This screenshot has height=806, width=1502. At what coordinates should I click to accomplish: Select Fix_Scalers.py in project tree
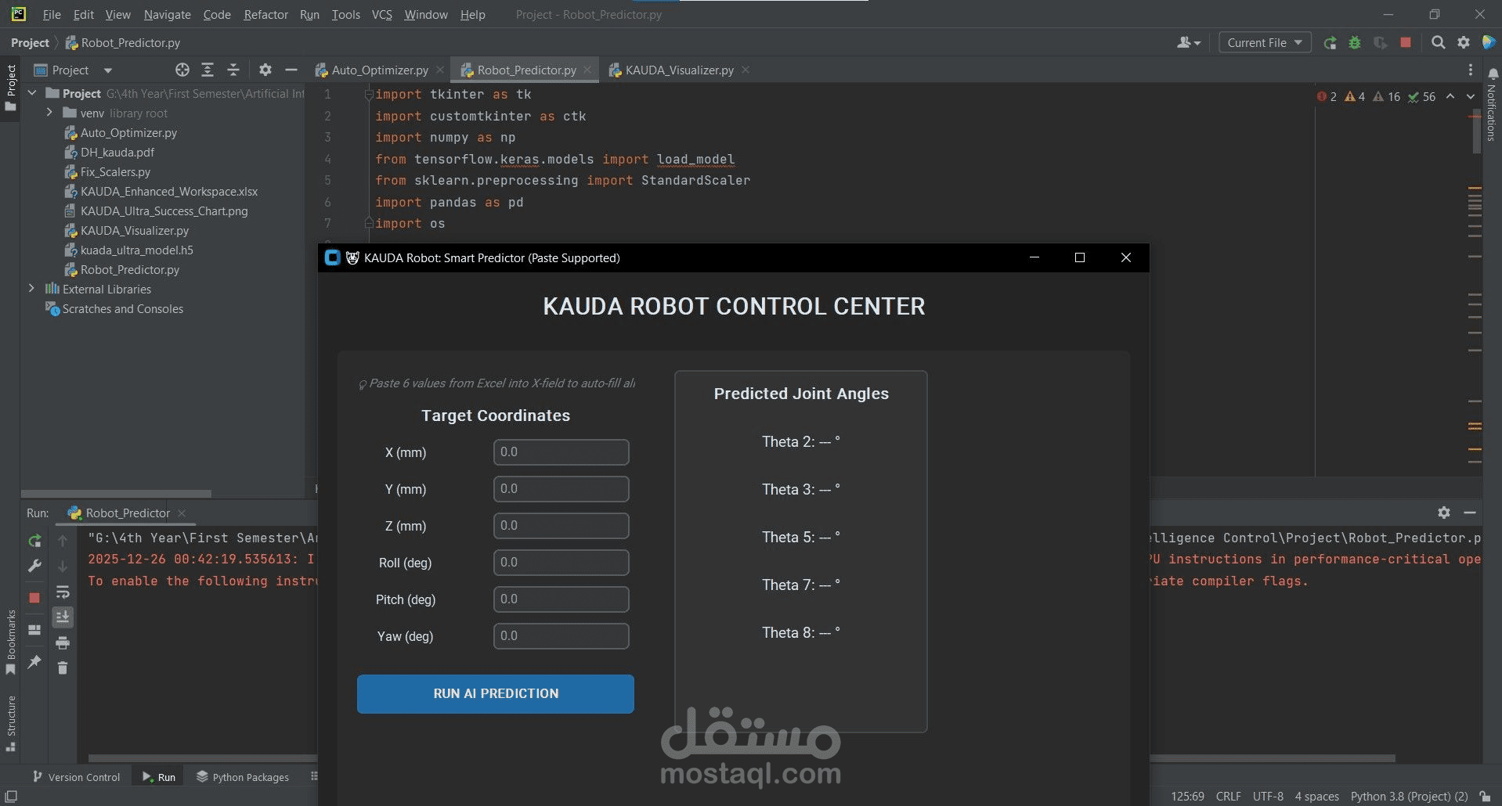(115, 171)
